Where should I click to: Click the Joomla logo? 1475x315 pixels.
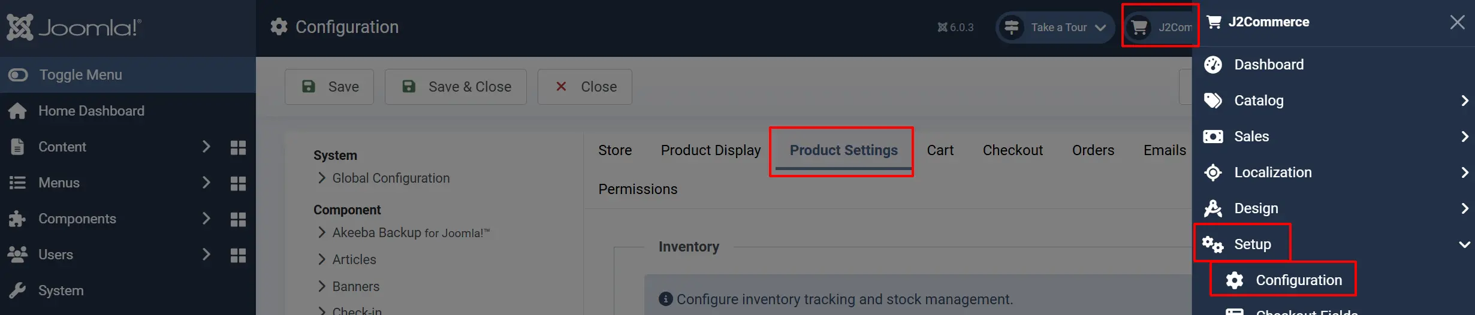[x=74, y=27]
